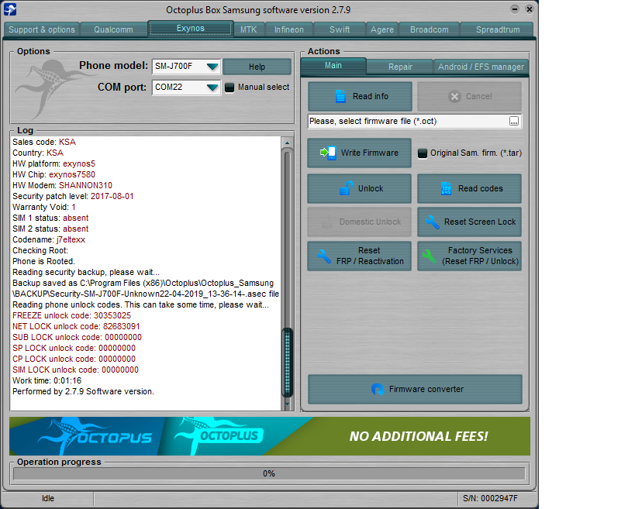635x509 pixels.
Task: Open the Android / EFS manager tab
Action: [x=481, y=67]
